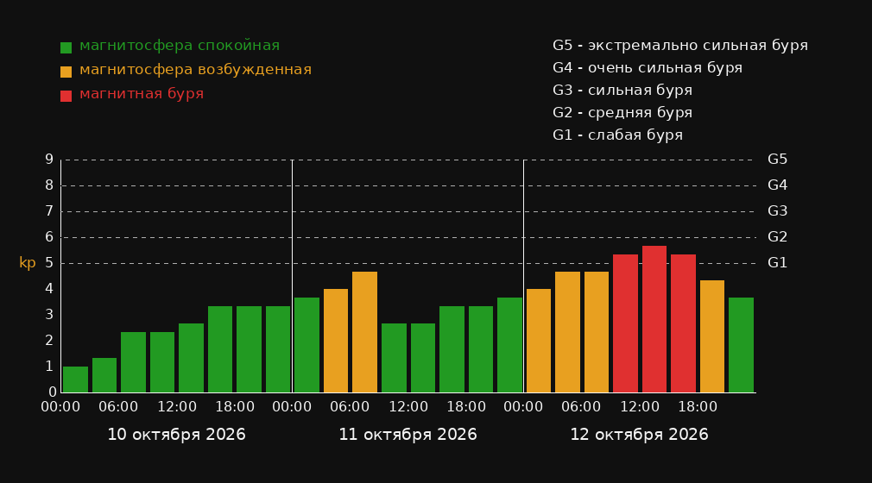The height and width of the screenshot is (483, 872).
Task: Click the orange bar for 03:00–06:00 on 12 октября
Action: point(567,332)
